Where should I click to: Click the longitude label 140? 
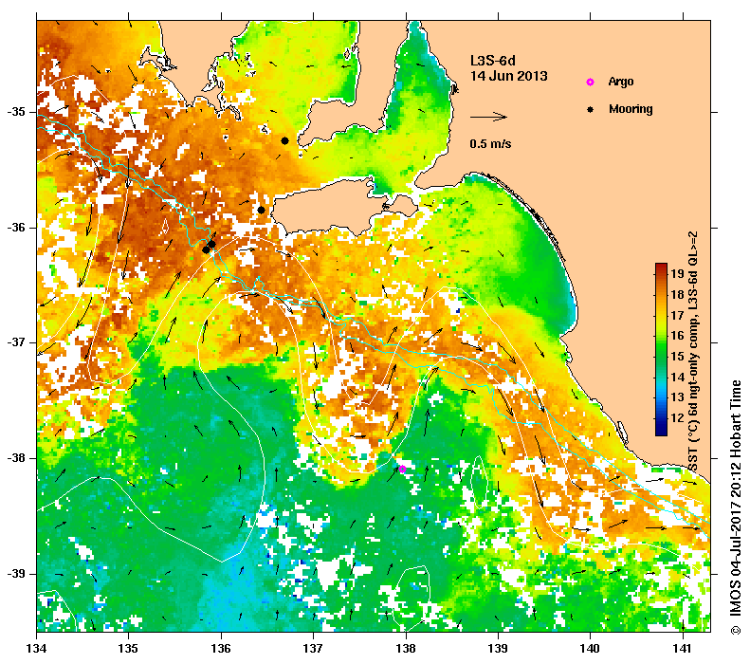click(591, 649)
